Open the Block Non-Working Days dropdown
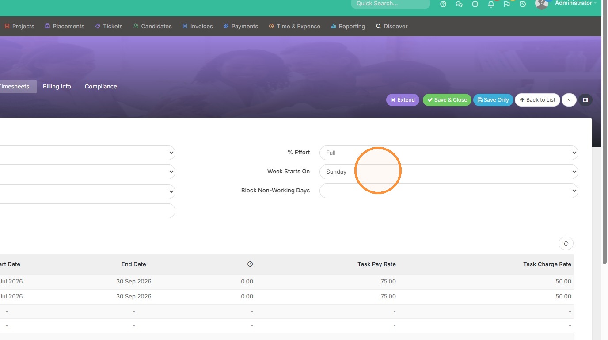Viewport: 608px width, 340px height. (448, 191)
